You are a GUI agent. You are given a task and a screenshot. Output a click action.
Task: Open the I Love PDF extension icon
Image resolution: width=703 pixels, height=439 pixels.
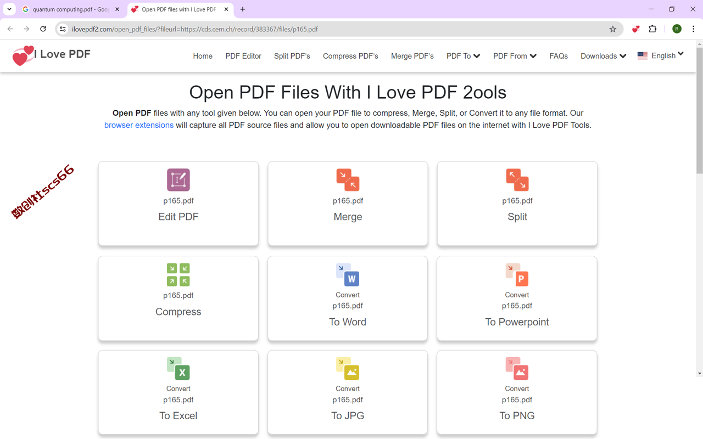click(635, 29)
